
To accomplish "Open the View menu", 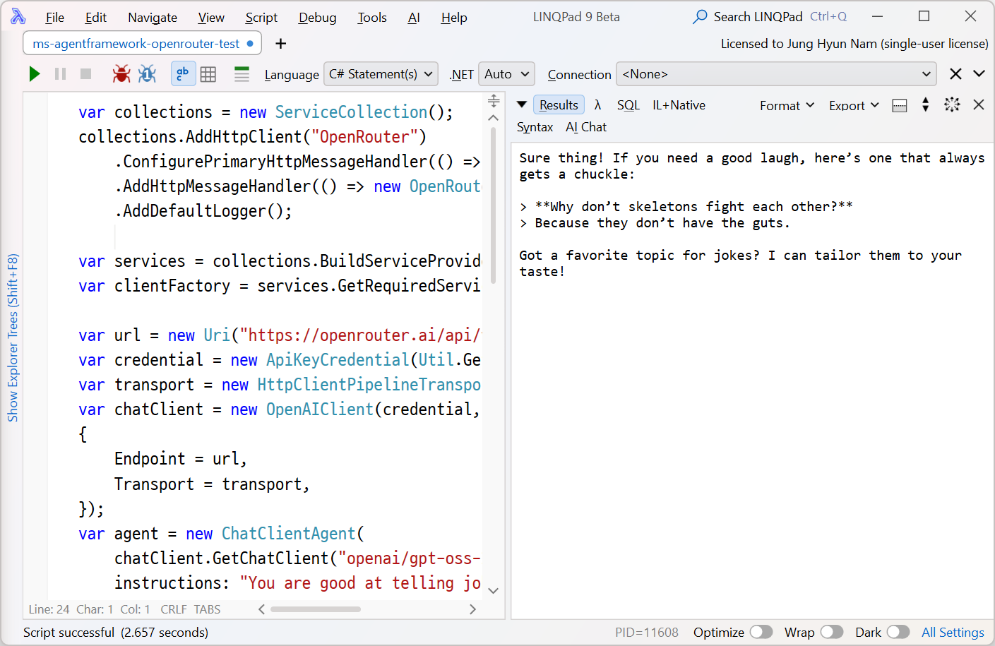I will (x=211, y=18).
